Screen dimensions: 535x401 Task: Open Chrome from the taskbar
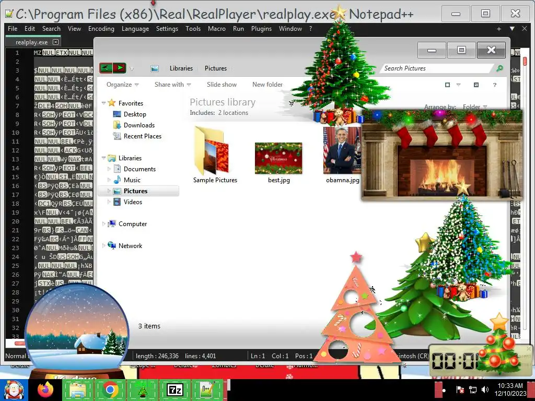(110, 390)
